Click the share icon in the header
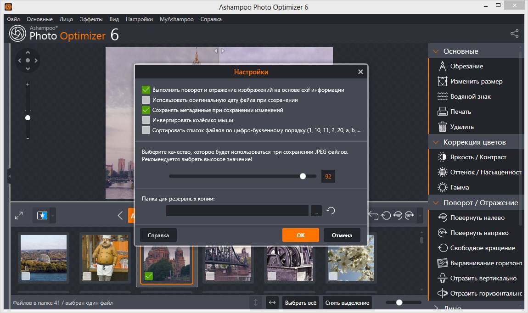 click(x=514, y=34)
